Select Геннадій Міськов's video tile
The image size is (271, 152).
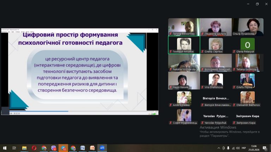pos(184,45)
